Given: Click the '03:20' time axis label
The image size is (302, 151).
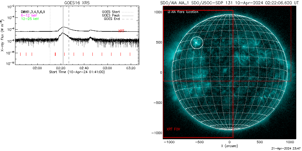Looking at the screenshot, I should coord(131,68).
